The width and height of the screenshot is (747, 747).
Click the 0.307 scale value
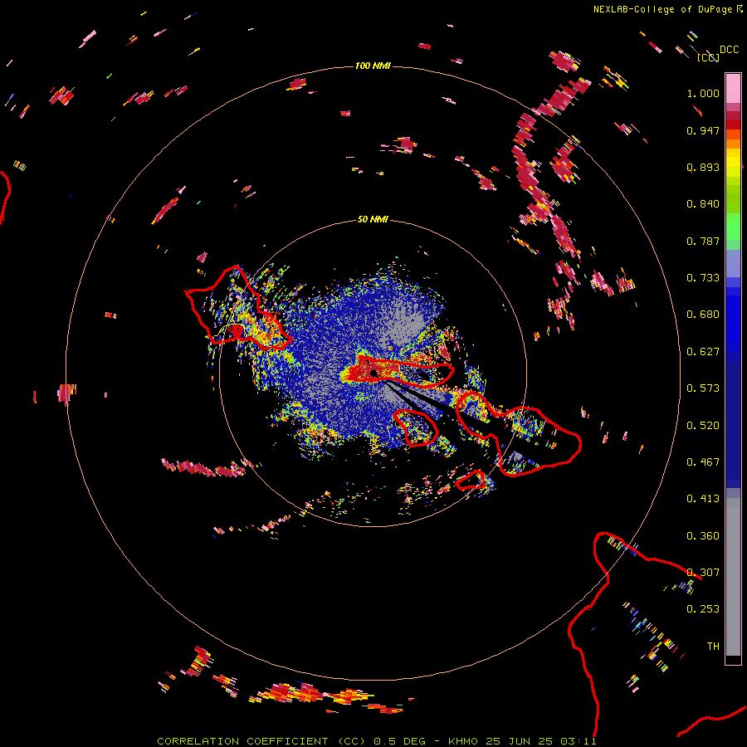[x=703, y=573]
